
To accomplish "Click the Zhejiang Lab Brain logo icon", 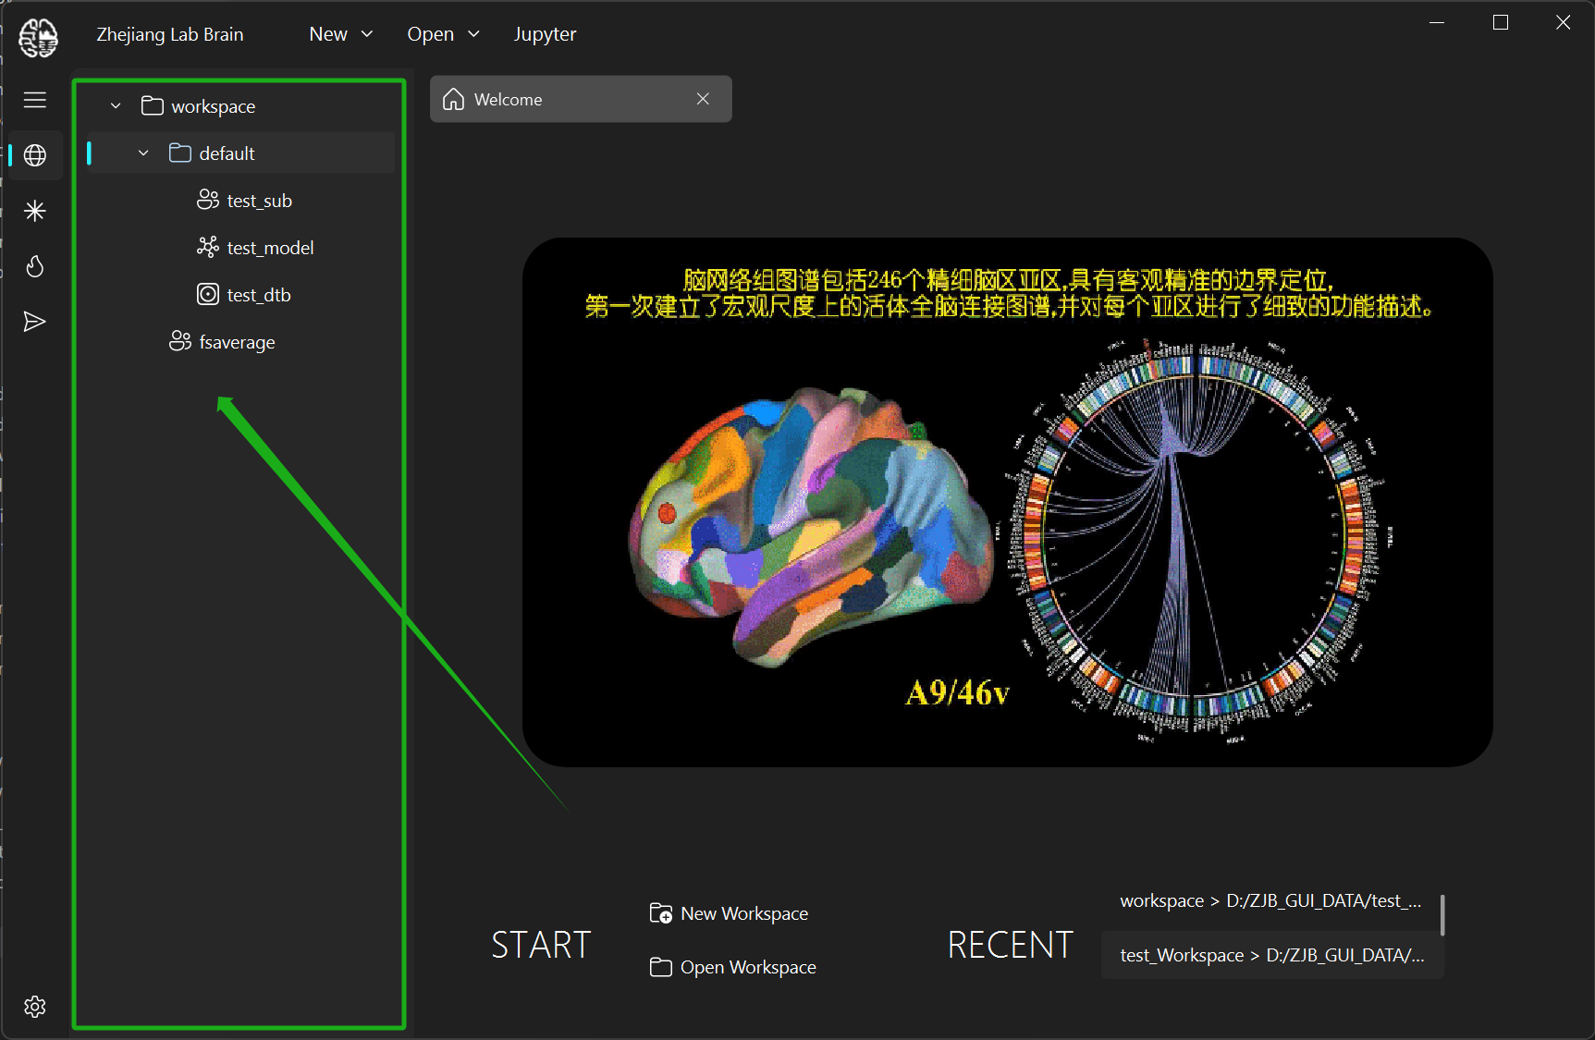I will click(38, 38).
